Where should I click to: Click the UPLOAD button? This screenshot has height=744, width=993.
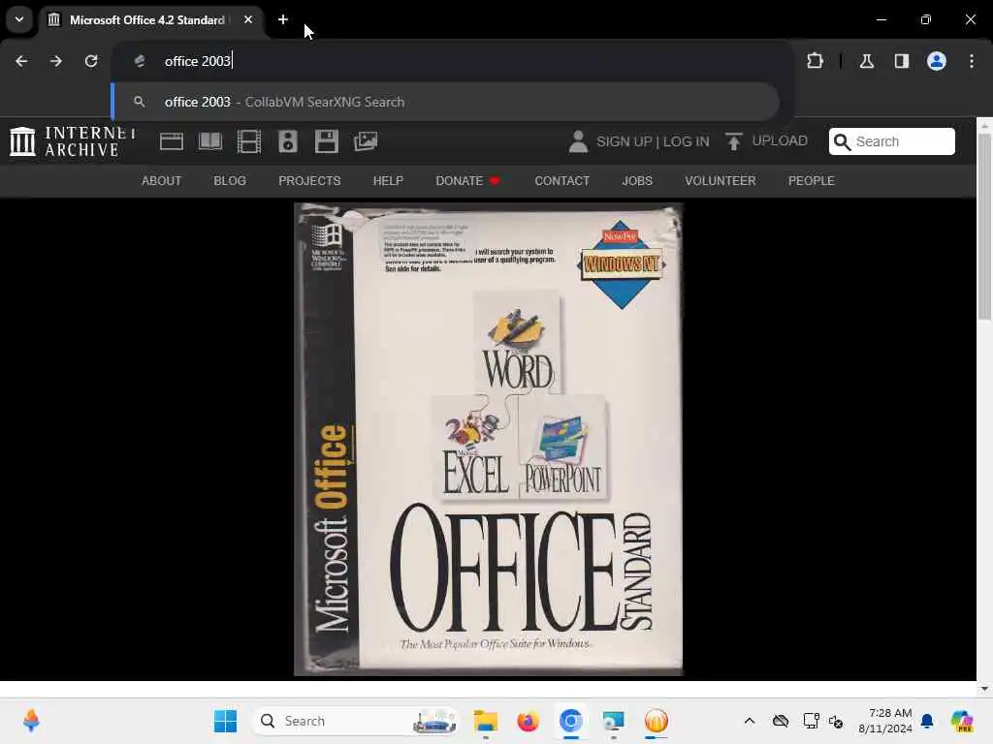[766, 141]
